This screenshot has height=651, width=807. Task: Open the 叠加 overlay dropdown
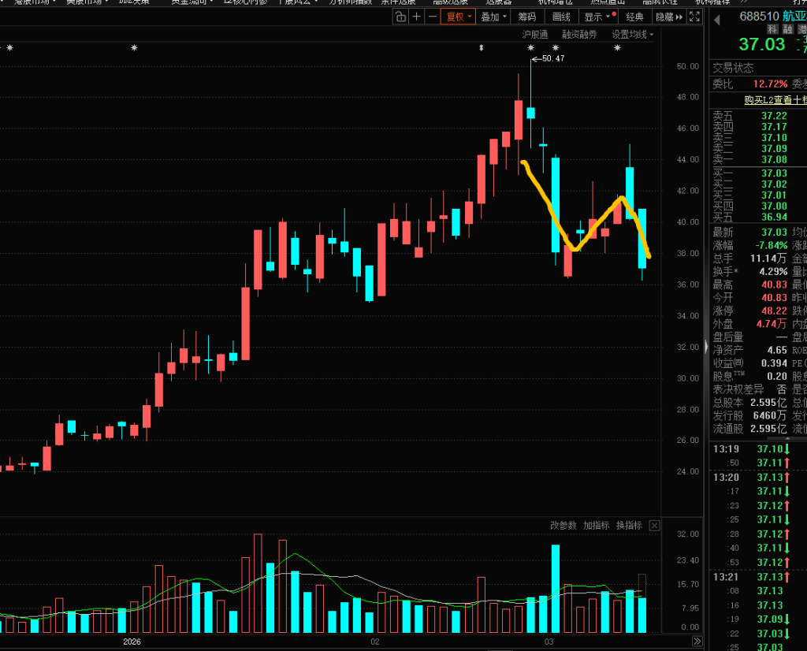tap(493, 17)
